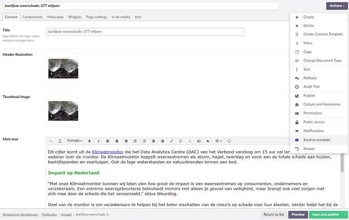Screen dimensions: 349x220
Task: Switch to the Meta data tab
Action: pos(55,17)
